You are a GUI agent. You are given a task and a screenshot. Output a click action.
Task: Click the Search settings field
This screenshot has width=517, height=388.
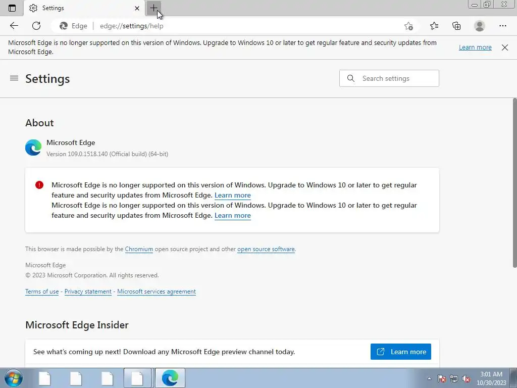tap(389, 78)
